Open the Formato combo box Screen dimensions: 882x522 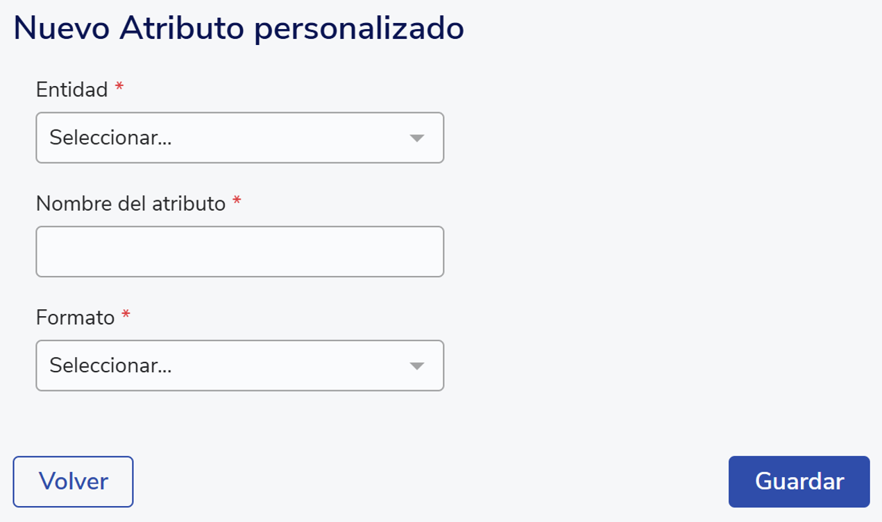click(239, 365)
